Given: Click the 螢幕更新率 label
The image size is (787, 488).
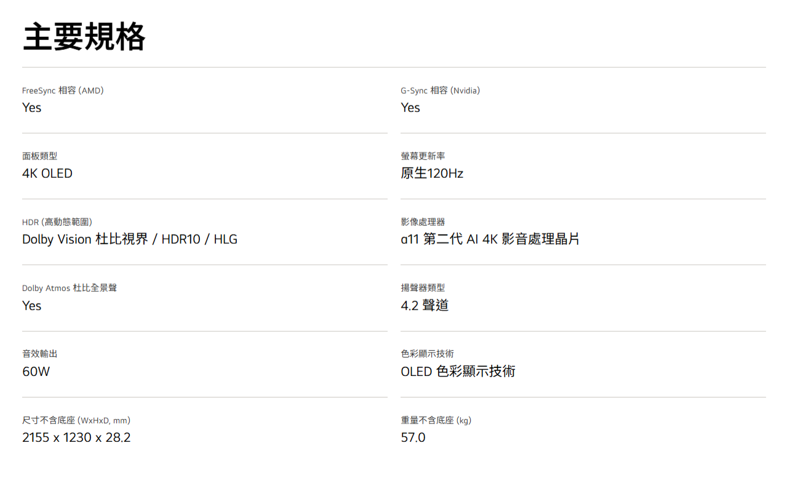Looking at the screenshot, I should tap(423, 156).
